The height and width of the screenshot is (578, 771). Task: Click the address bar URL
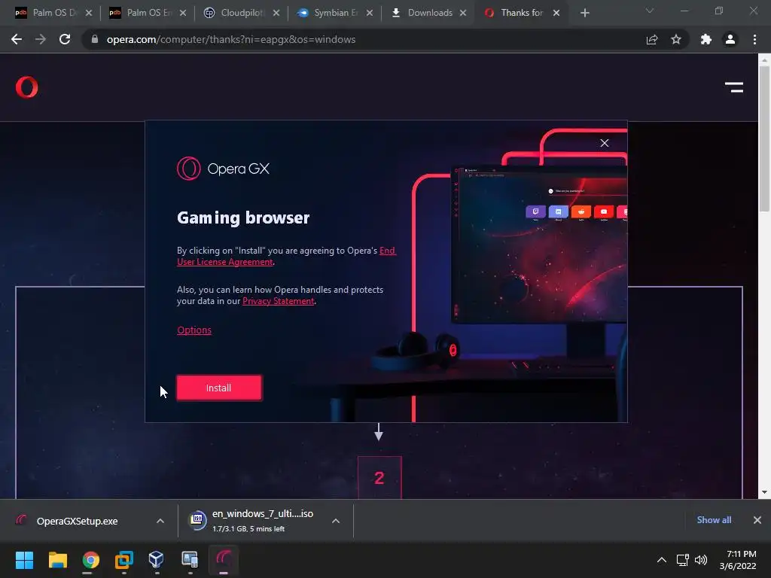(x=231, y=39)
